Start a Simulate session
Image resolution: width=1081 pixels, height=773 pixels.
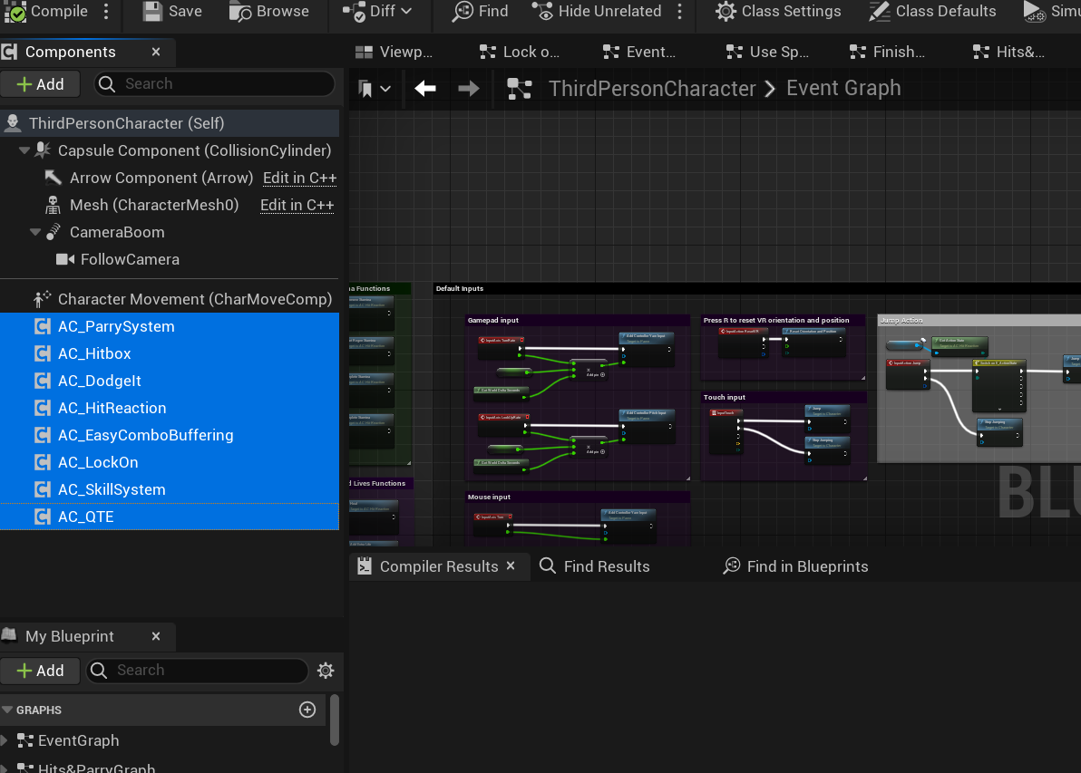point(1052,12)
